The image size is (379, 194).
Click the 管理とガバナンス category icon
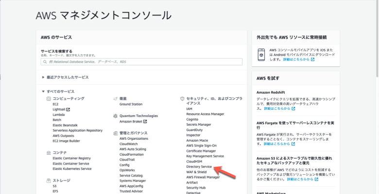coord(115,133)
